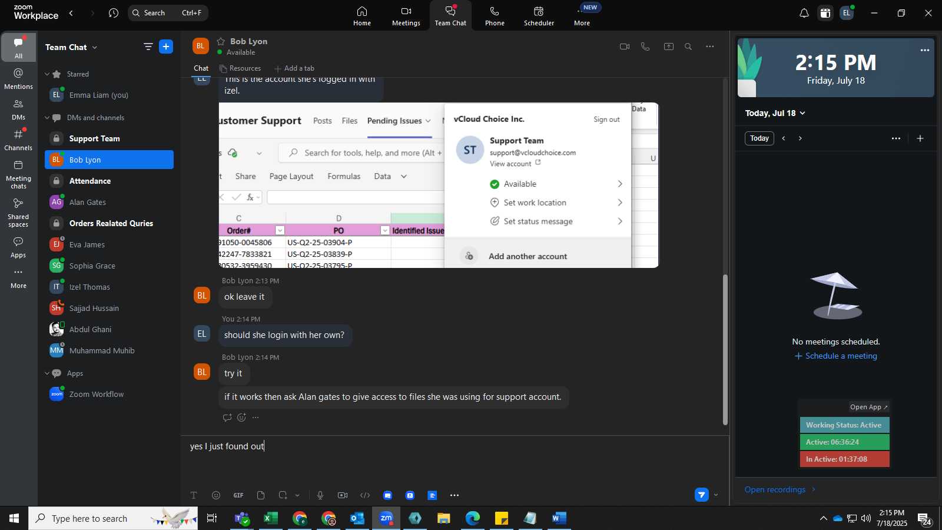Go to previous day in calendar
This screenshot has height=530, width=942.
[x=784, y=138]
